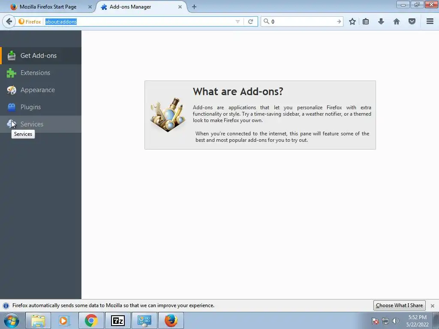Click into the search box
439x329 pixels.
(303, 21)
